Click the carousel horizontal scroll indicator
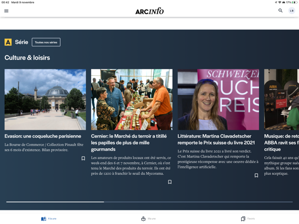Screen dimensions: 299x224 (x=149, y=202)
